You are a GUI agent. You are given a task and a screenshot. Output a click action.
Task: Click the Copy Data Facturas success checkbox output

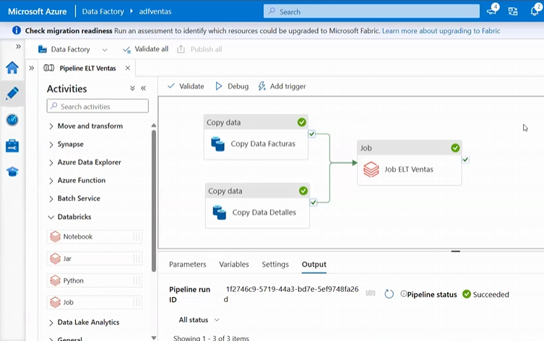pyautogui.click(x=312, y=134)
